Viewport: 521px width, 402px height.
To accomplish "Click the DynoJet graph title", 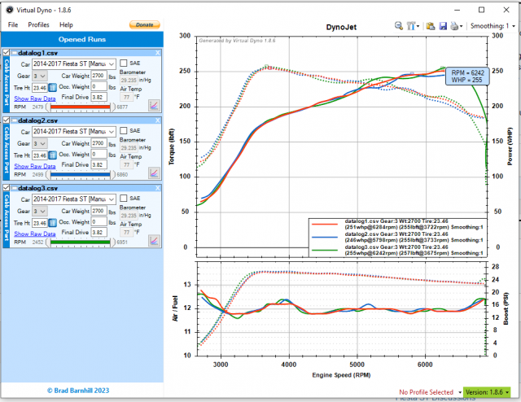I will click(x=341, y=27).
